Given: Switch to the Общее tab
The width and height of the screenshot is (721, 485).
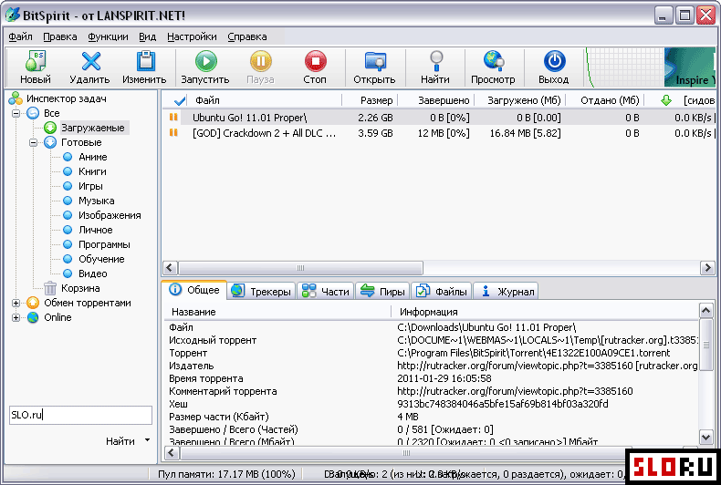Looking at the screenshot, I should pyautogui.click(x=194, y=290).
